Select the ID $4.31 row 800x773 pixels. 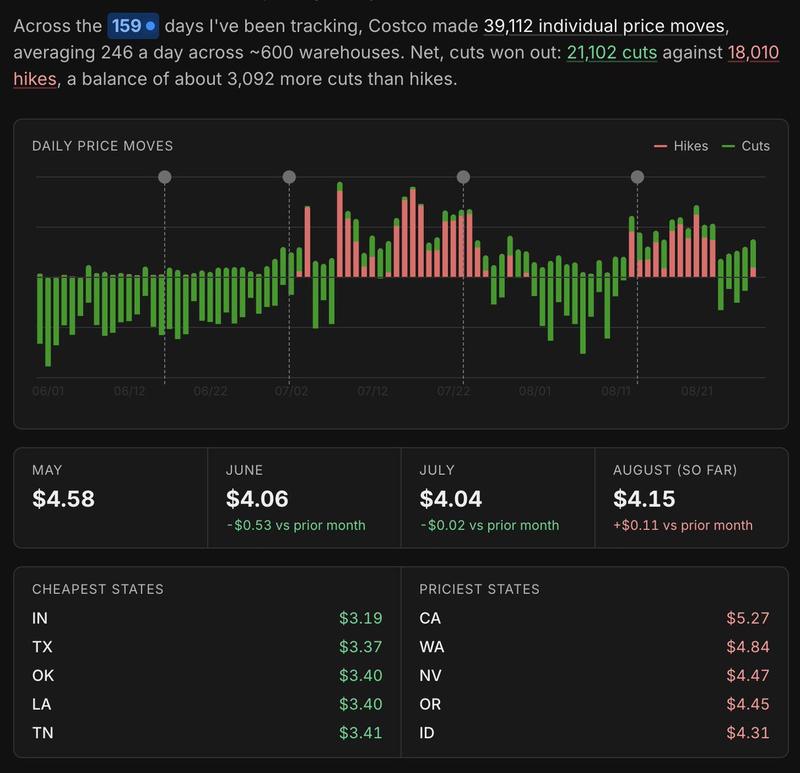594,733
